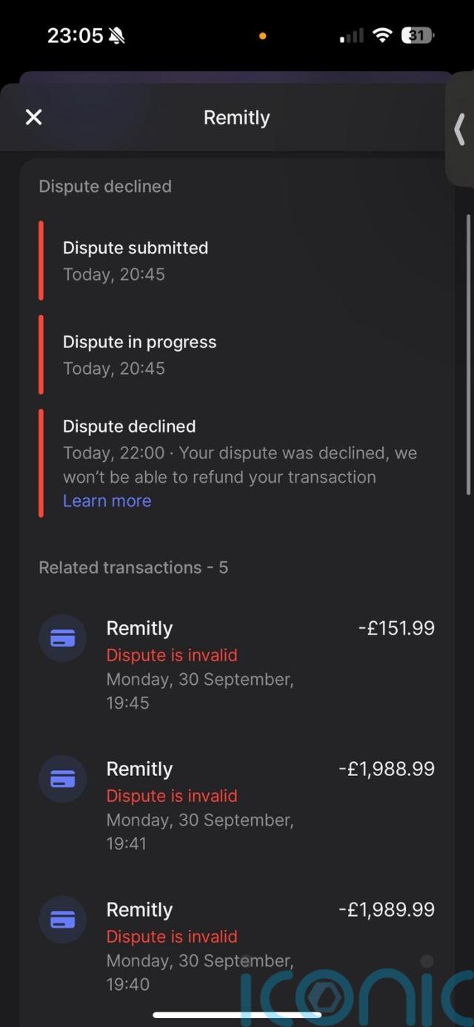The height and width of the screenshot is (1027, 474).
Task: Open the Learn more link
Action: coord(107,501)
